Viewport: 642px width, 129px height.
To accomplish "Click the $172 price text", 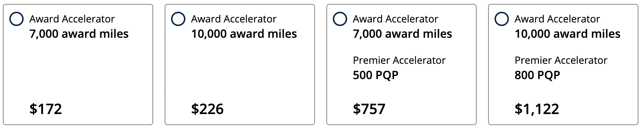I will coord(45,109).
